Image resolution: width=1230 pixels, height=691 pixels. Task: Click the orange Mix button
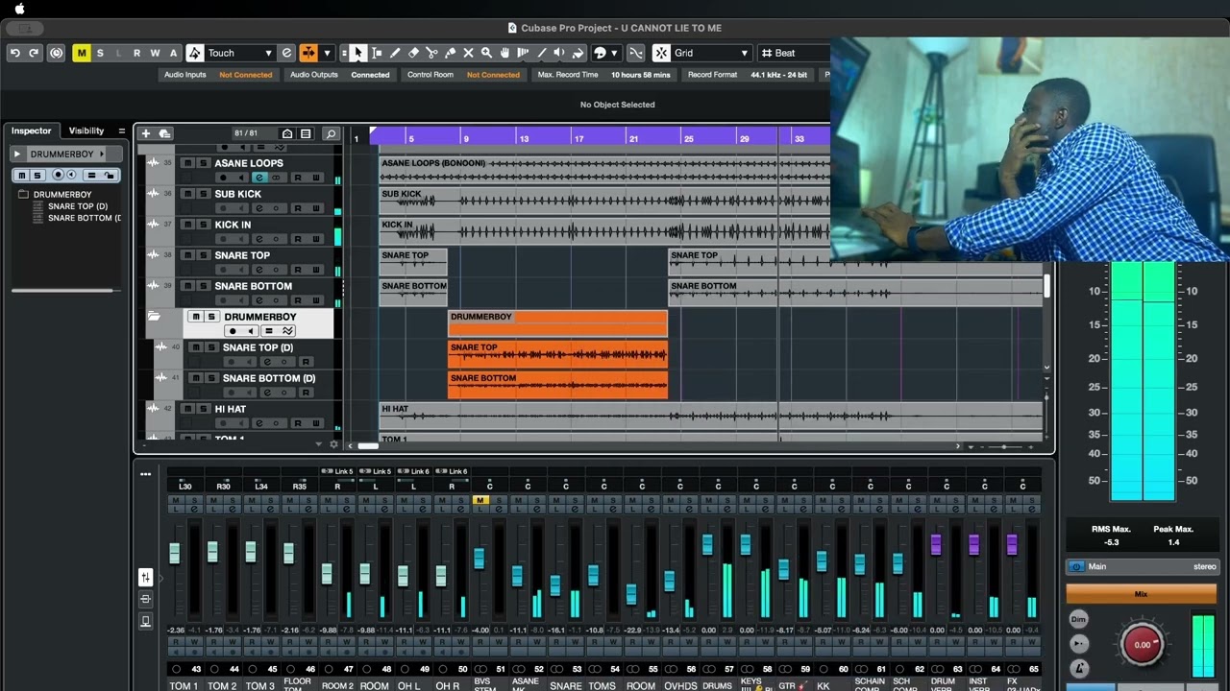pos(1141,594)
